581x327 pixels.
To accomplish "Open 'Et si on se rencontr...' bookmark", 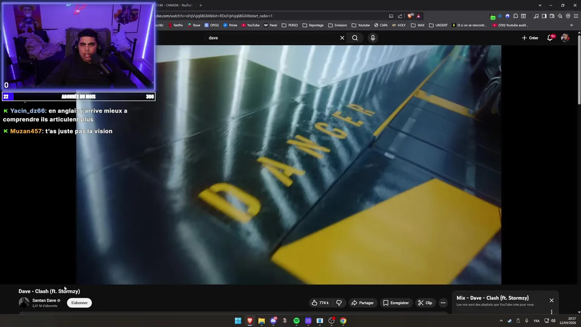I will [x=469, y=25].
